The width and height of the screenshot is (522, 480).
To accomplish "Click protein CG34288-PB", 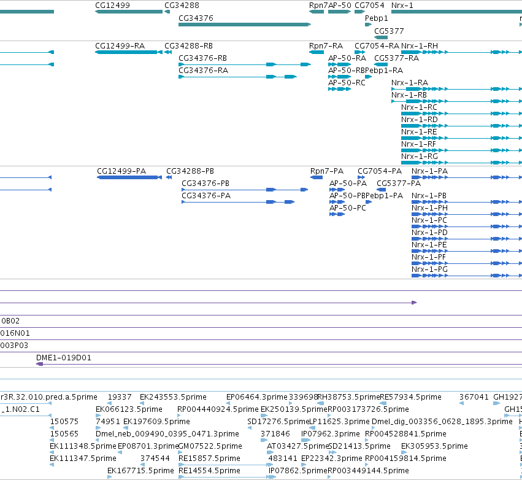I will point(190,171).
